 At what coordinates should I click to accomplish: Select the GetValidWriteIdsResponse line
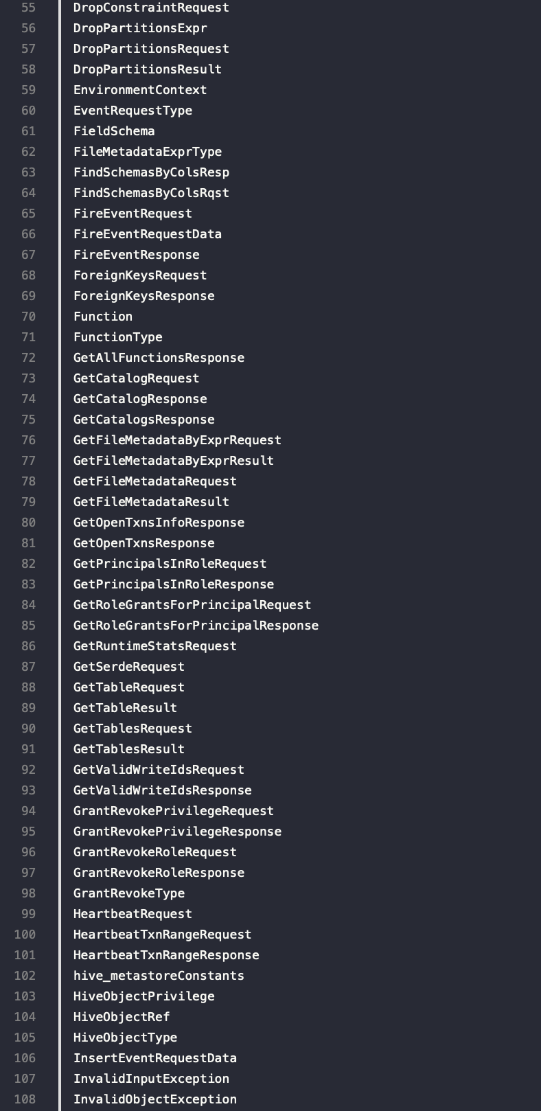tap(163, 790)
